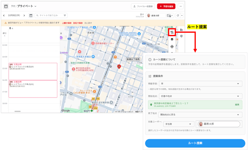The height and width of the screenshot is (150, 249).
Task: Click the DJI認定ストア map marker
Action: [x=94, y=28]
